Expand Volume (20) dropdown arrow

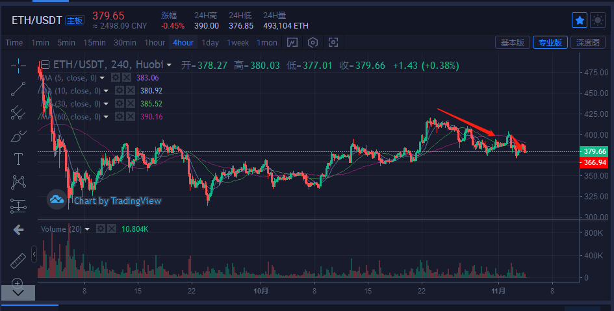87,229
